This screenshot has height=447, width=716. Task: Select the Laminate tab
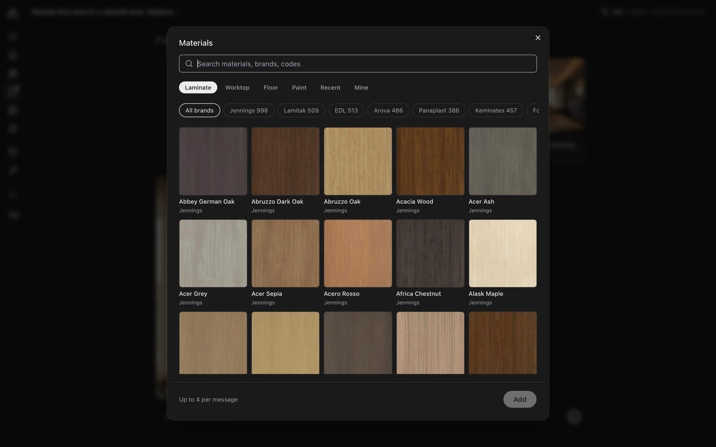click(198, 88)
